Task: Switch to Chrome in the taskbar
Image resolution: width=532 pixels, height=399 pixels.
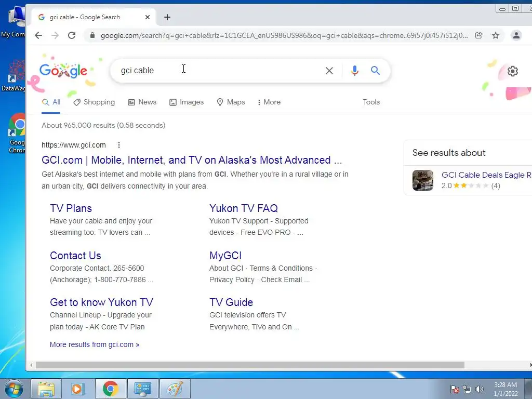Action: pyautogui.click(x=110, y=389)
